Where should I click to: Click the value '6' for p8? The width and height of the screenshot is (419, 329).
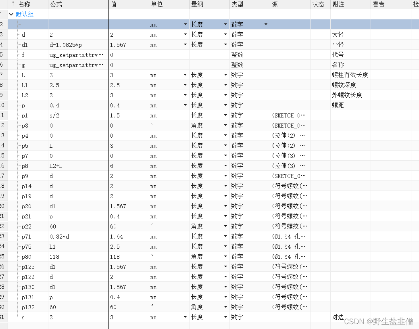(x=112, y=166)
